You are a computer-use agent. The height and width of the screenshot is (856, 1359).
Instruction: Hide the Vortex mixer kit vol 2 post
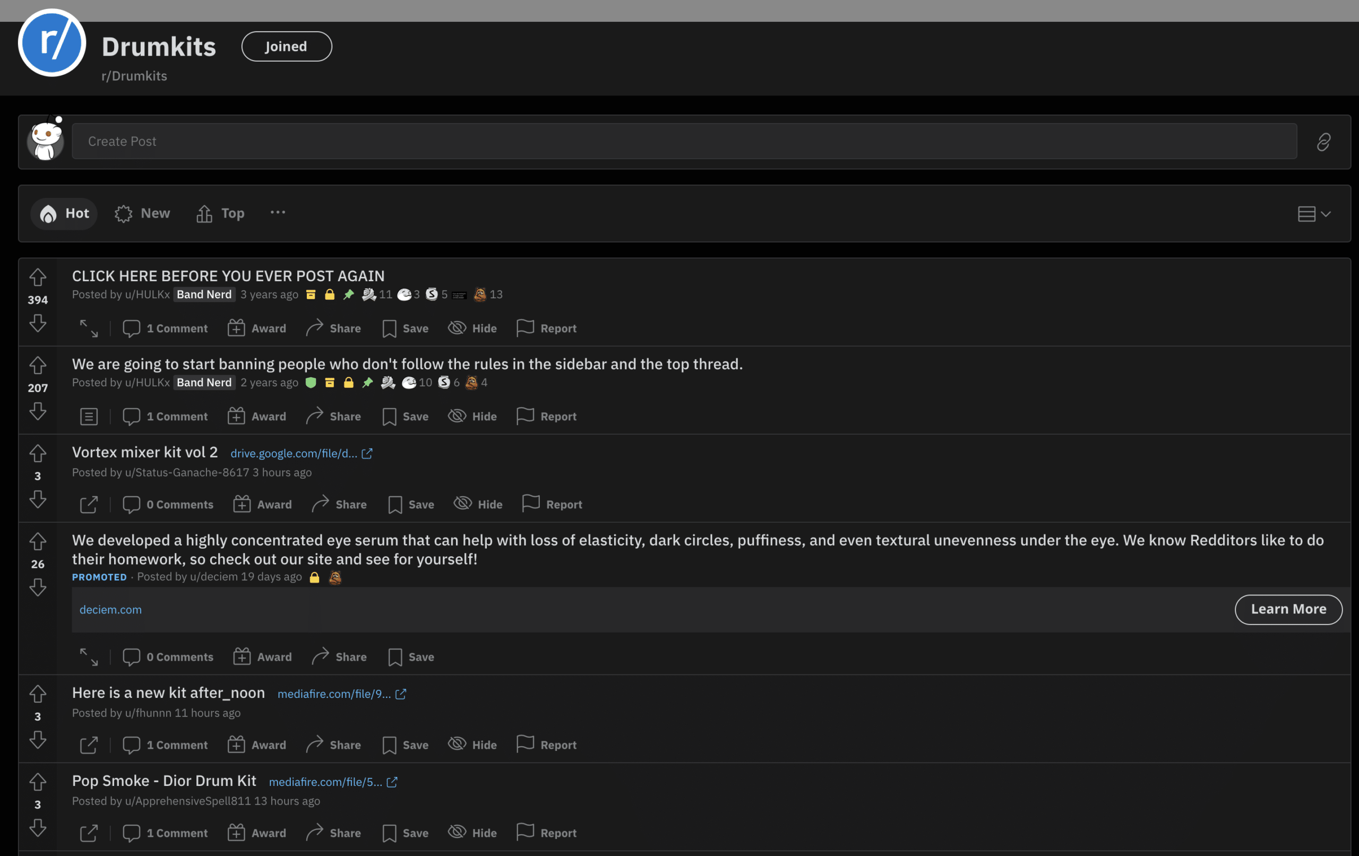pos(478,505)
